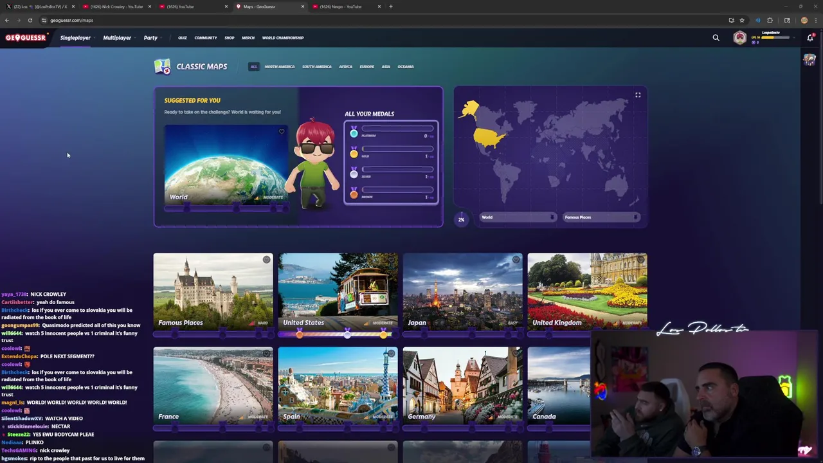Open the Merch link
This screenshot has width=823, height=463.
248,38
